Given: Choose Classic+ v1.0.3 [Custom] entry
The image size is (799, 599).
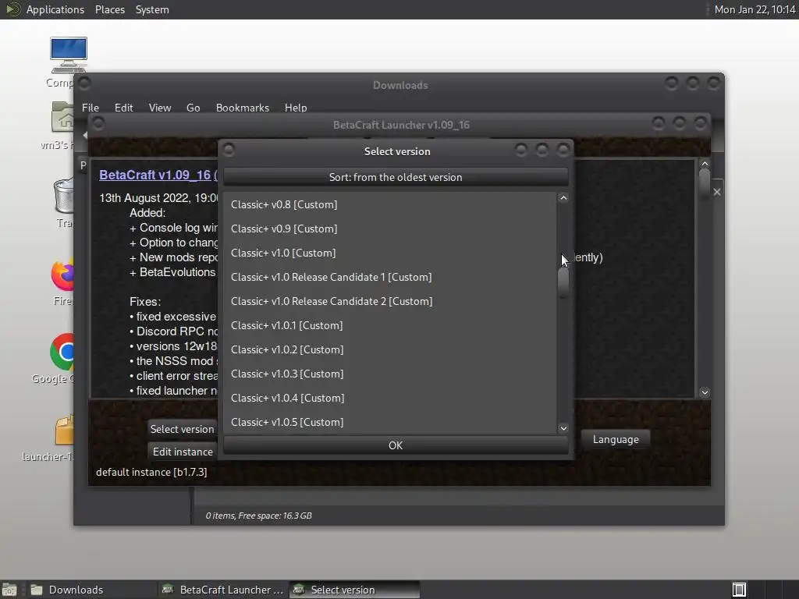Looking at the screenshot, I should (x=390, y=374).
